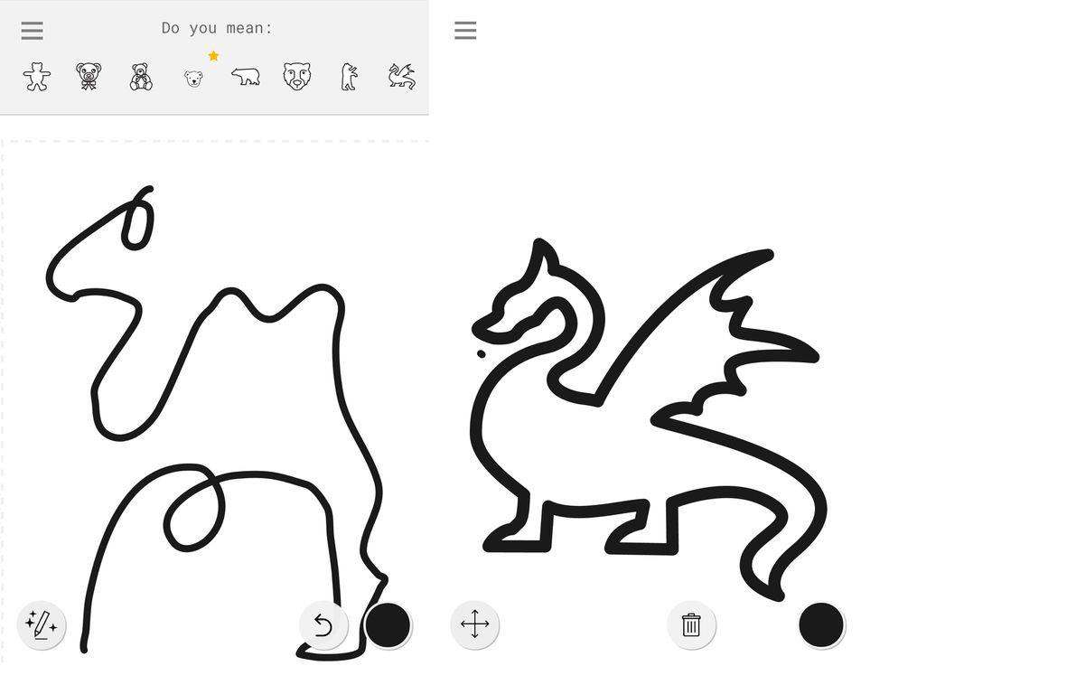The height and width of the screenshot is (694, 1076).
Task: Pick the large grizzly bear head suggestion
Action: pos(296,77)
